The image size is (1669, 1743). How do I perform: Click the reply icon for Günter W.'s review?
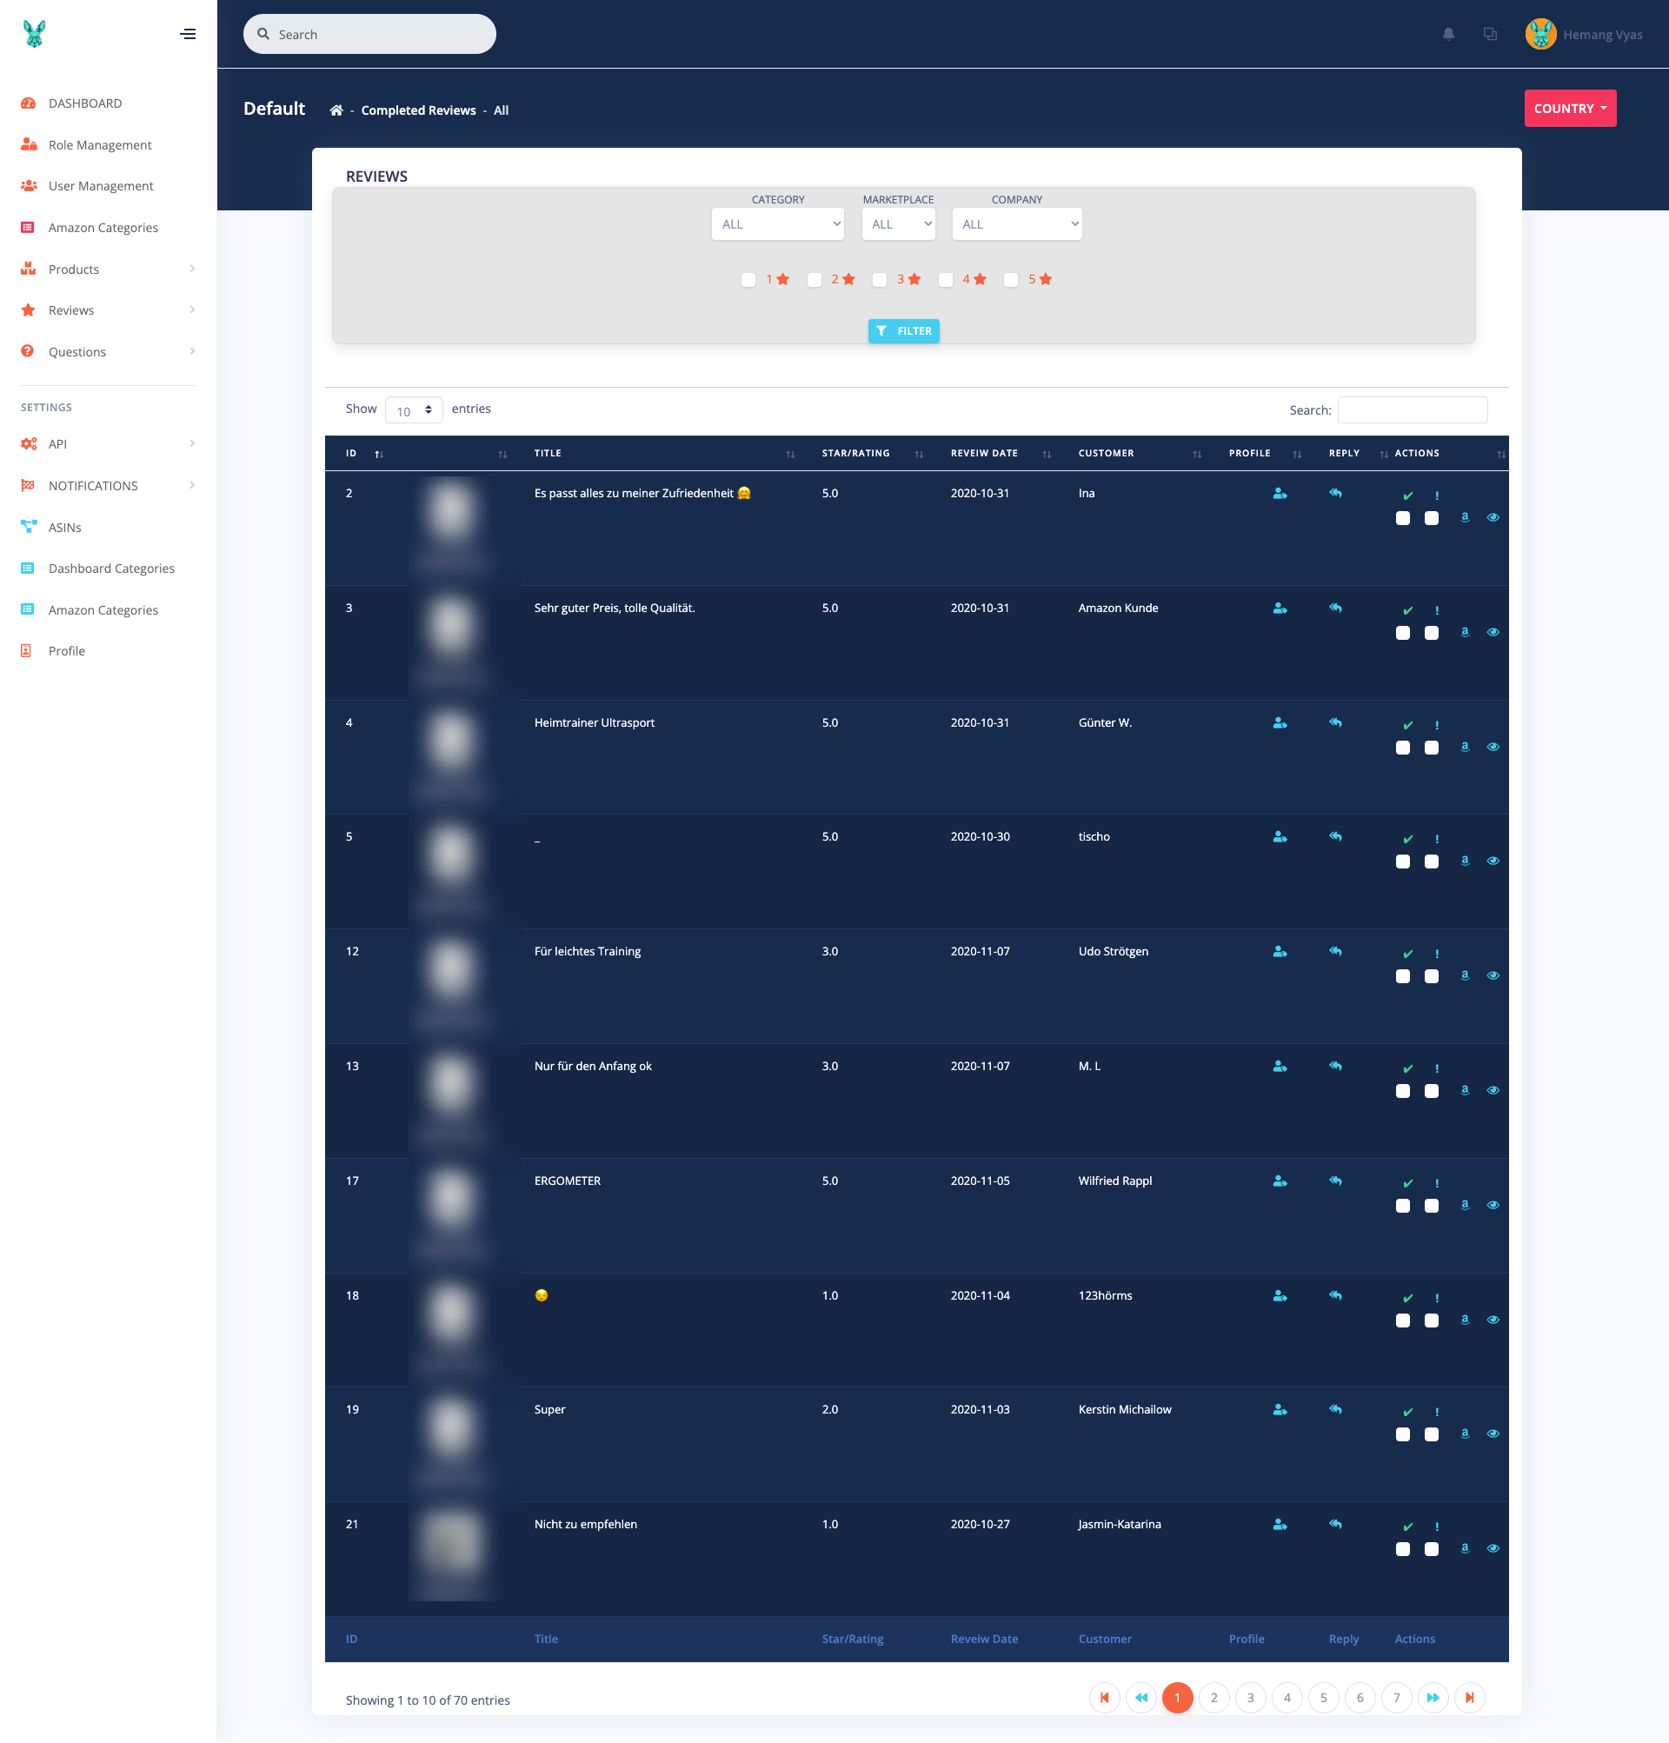[x=1336, y=722]
